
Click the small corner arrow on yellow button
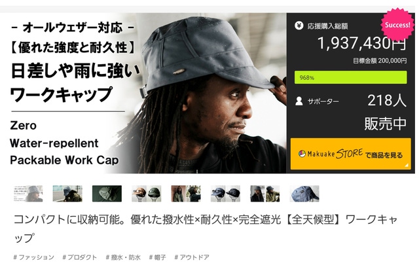407,165
